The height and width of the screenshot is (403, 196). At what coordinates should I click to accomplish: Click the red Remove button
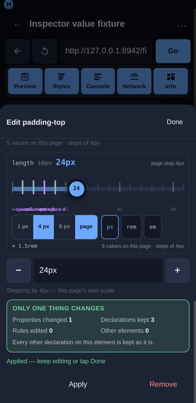pos(163,384)
